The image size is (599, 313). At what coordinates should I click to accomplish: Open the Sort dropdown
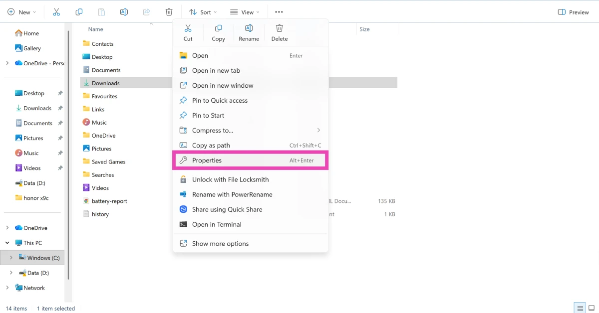[x=203, y=11]
